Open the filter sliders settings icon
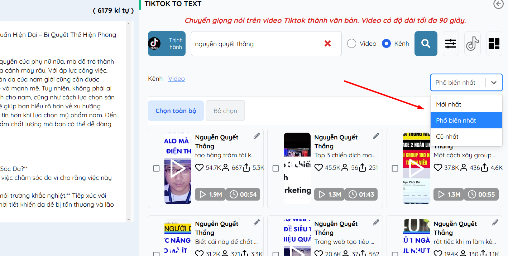The height and width of the screenshot is (256, 508). tap(451, 44)
